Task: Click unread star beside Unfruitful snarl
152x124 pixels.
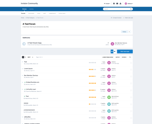Action: (22, 89)
